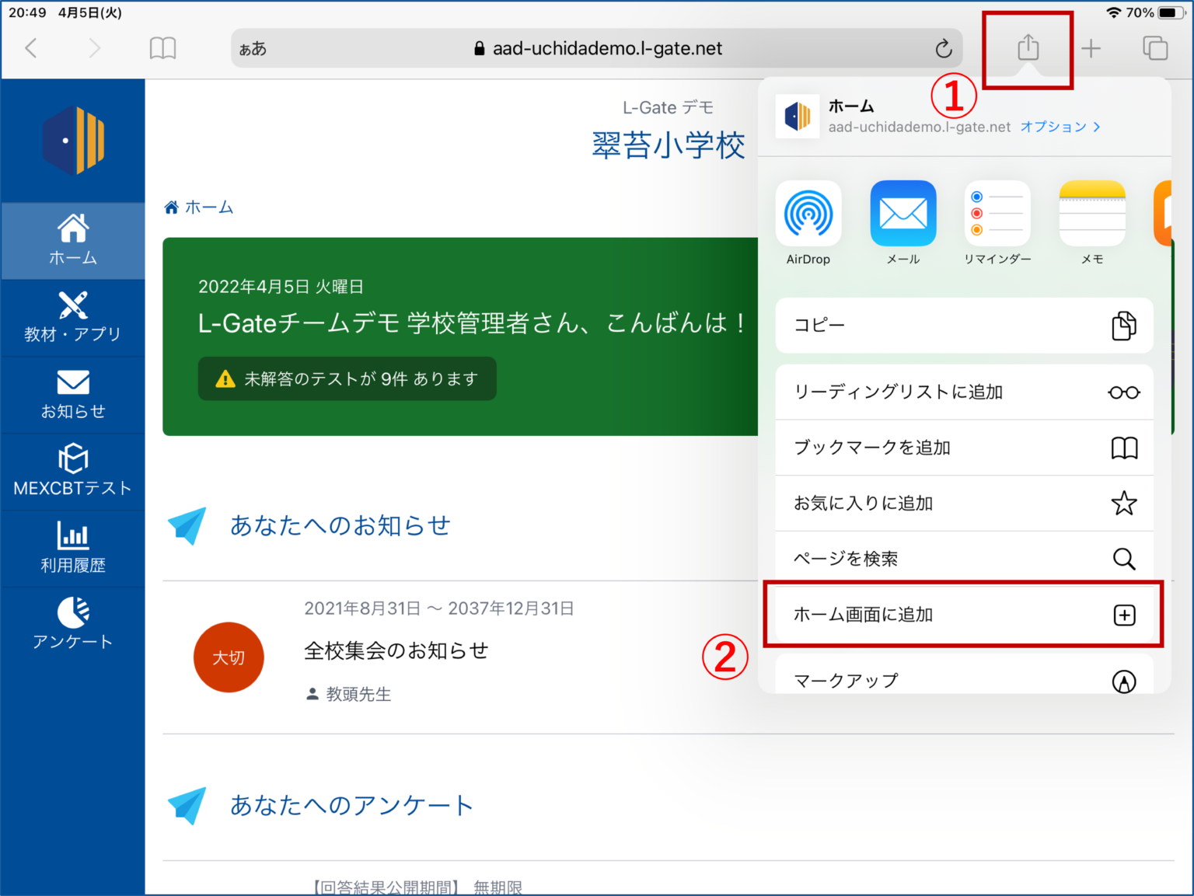Open 教材・アプリ in the sidebar
This screenshot has height=896, width=1194.
pyautogui.click(x=72, y=317)
